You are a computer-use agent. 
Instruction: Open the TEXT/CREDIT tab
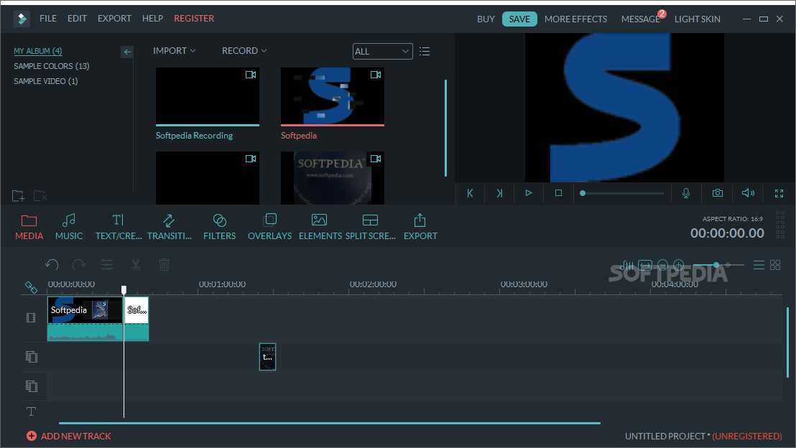[119, 227]
